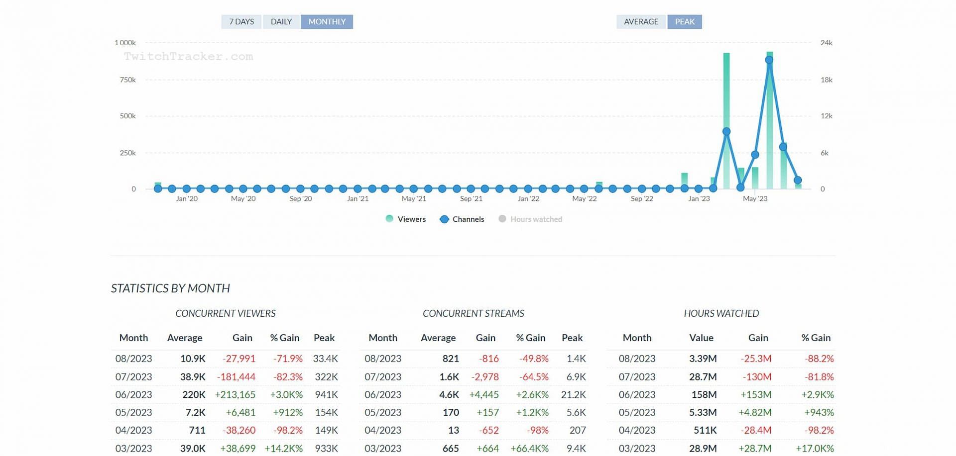Click the Value header under Hours Watched
Viewport: 956px width, 456px height.
(x=701, y=338)
